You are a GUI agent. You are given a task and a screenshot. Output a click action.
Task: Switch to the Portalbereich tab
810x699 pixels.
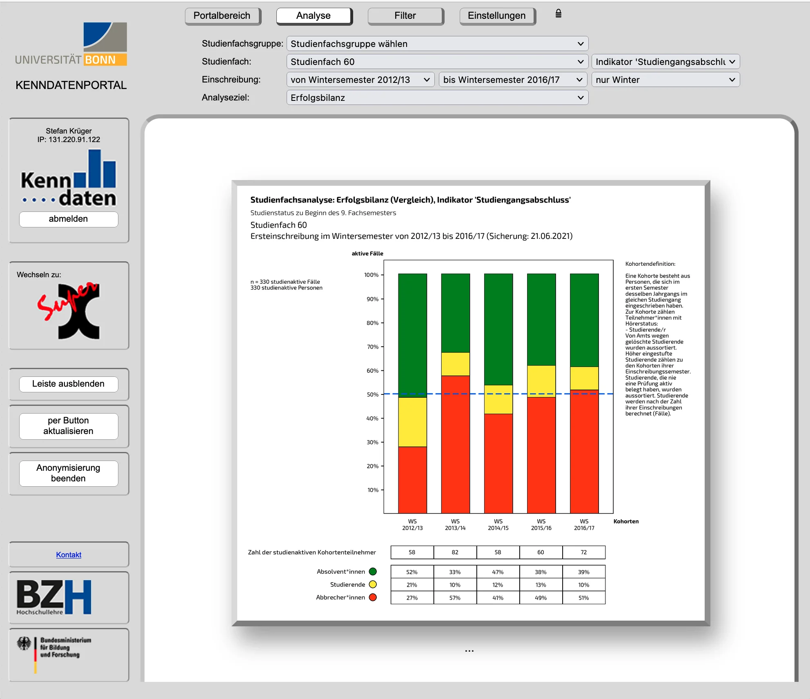[223, 16]
